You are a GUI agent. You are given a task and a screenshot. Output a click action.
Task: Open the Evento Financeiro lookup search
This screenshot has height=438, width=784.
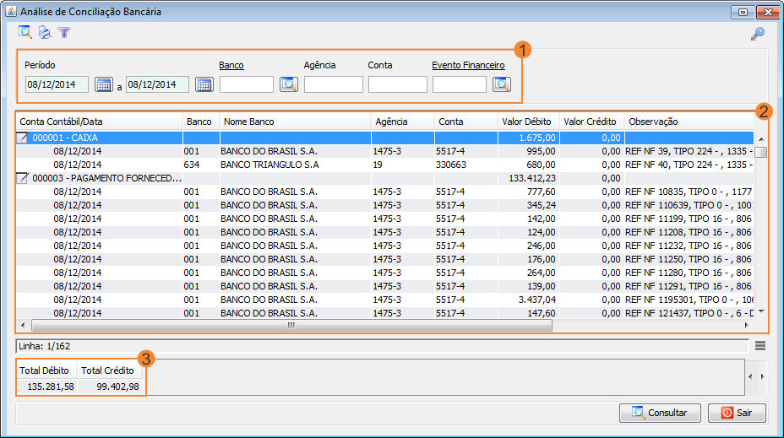coord(502,84)
